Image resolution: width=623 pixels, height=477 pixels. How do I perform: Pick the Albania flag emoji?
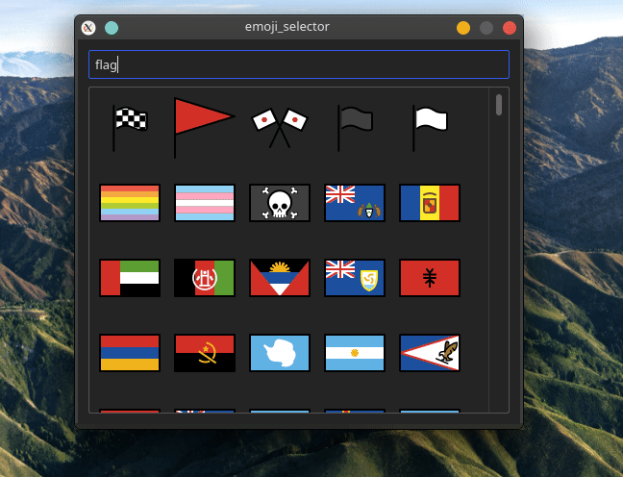(430, 278)
